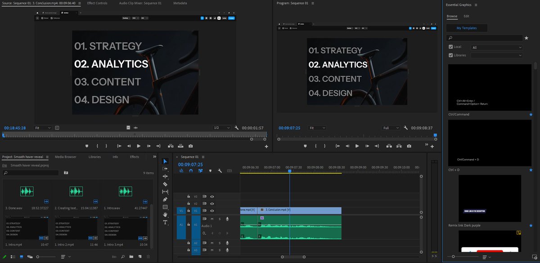Toggle snap in timeline
540x263 pixels.
(191, 171)
